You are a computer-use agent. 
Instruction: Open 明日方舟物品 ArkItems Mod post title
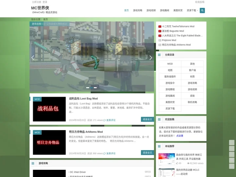[86, 132]
